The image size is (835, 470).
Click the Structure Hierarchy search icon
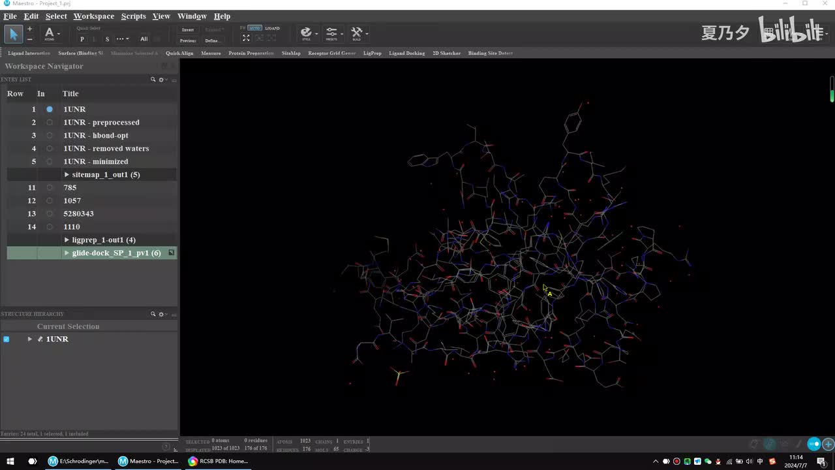tap(153, 314)
